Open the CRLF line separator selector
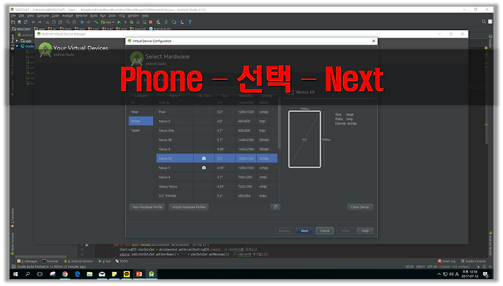 point(421,266)
